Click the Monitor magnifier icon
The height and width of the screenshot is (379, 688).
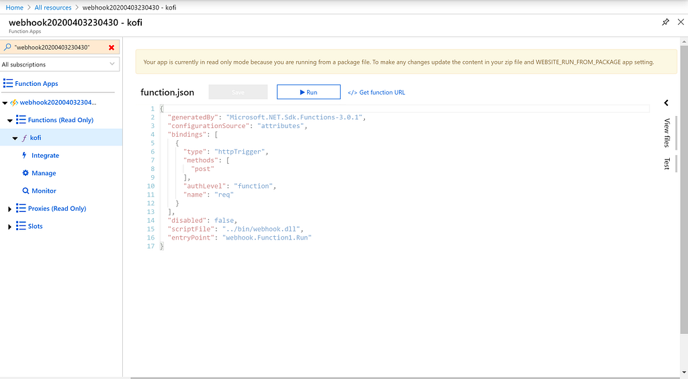click(x=26, y=191)
